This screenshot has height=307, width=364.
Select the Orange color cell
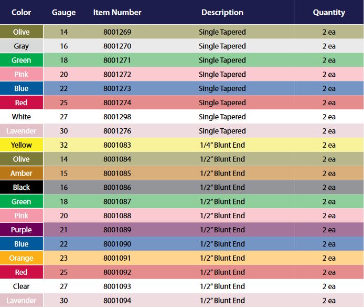(22, 258)
